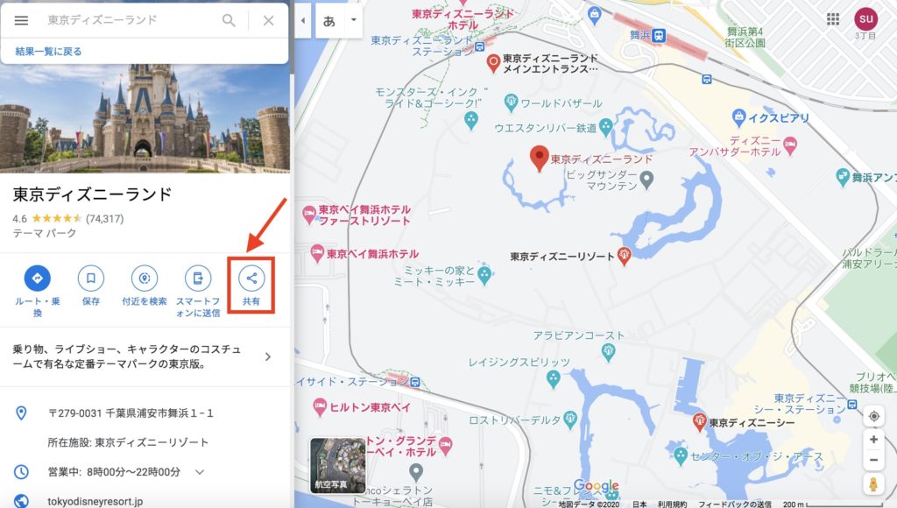Click the my location target button
The width and height of the screenshot is (897, 508).
873,416
